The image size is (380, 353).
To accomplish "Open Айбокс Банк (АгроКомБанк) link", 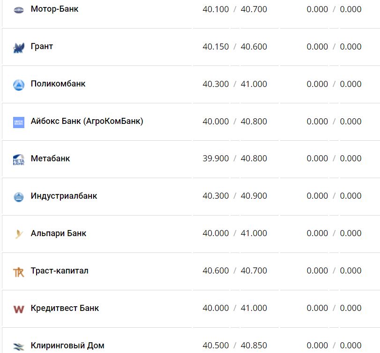I will (x=87, y=121).
